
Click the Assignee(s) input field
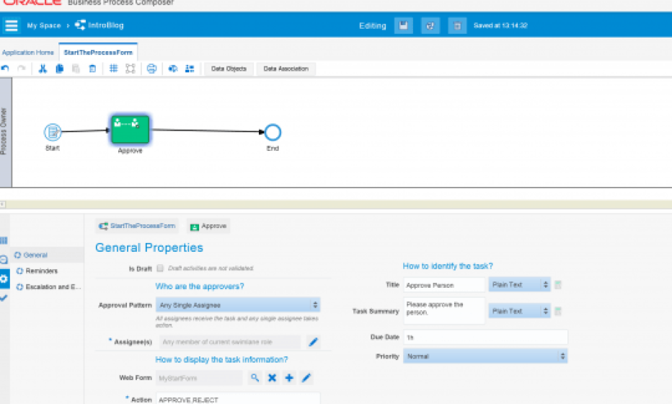coord(230,342)
